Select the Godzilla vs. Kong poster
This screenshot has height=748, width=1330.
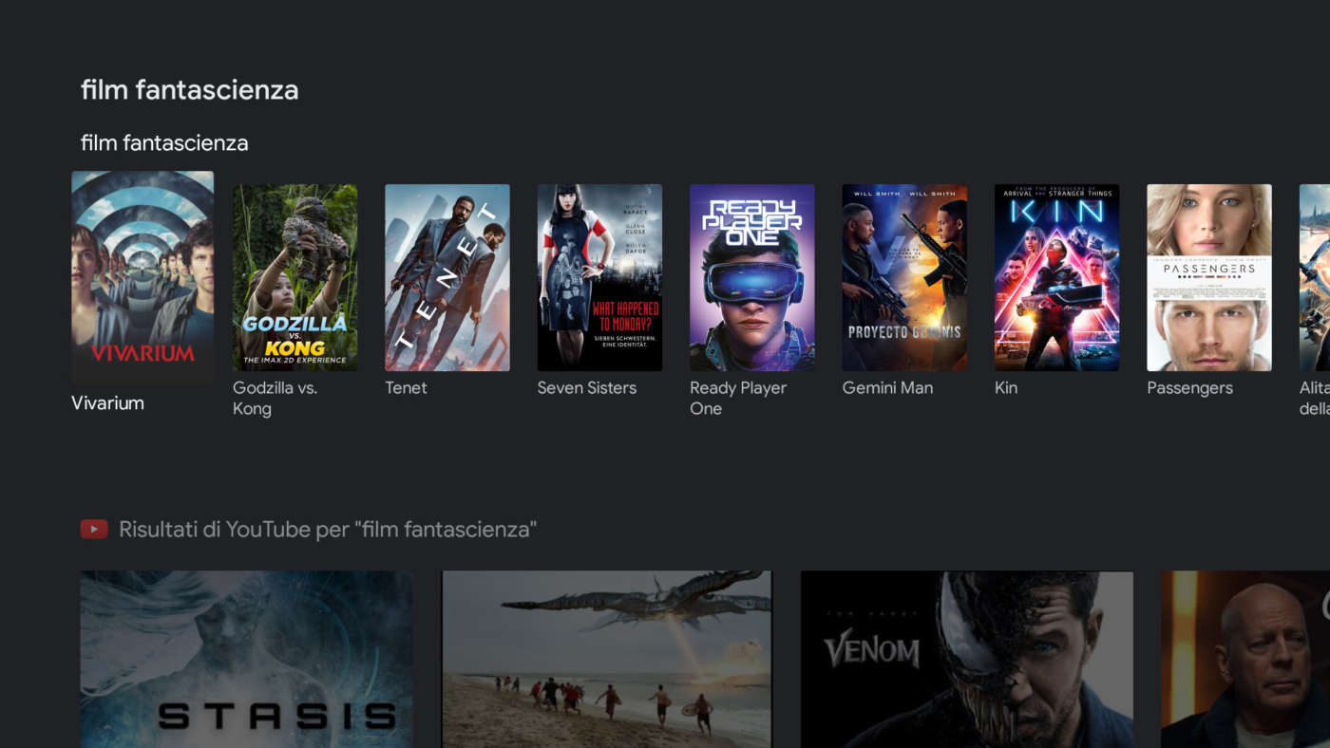click(x=295, y=277)
